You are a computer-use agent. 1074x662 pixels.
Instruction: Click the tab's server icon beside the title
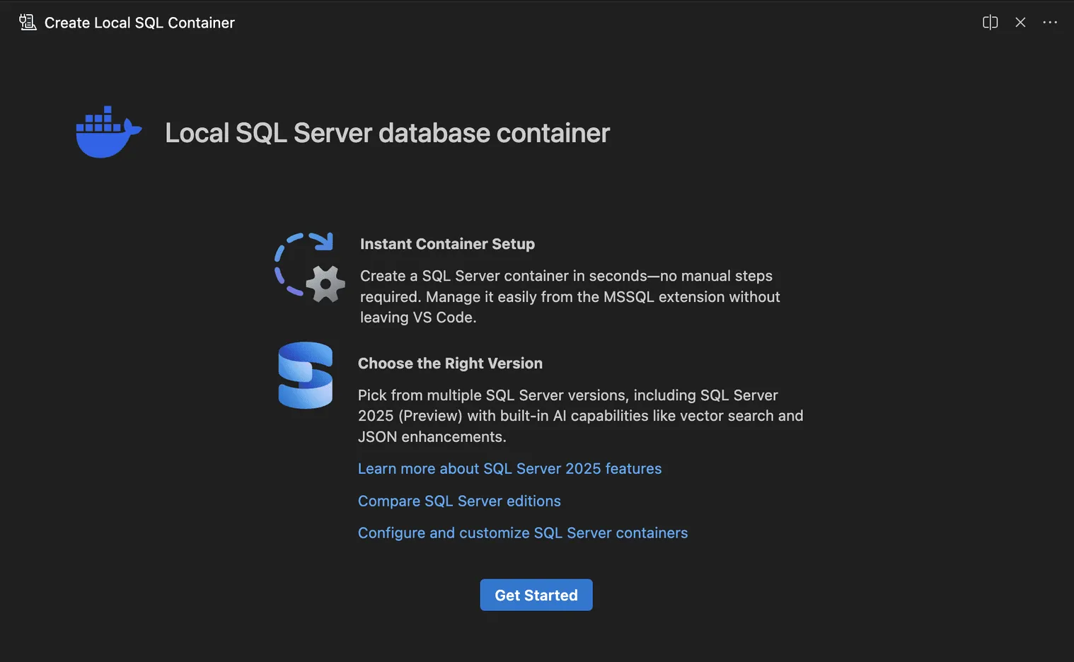tap(28, 23)
